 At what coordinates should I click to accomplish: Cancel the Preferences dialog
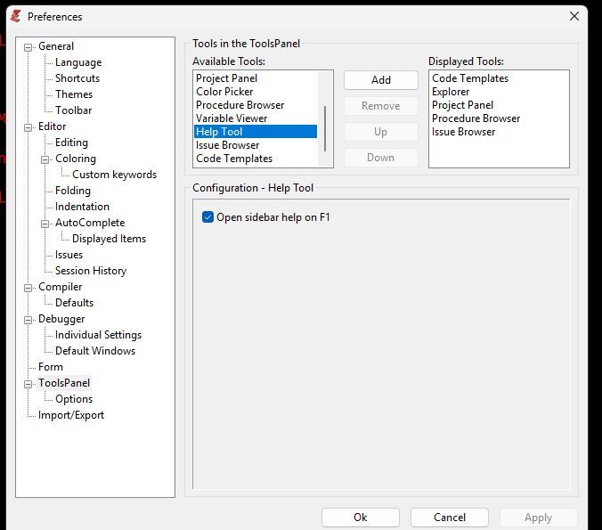pyautogui.click(x=450, y=517)
